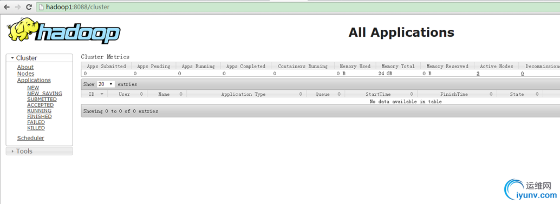Filter applications by NEW state
Screen dimensions: 560x204
[x=33, y=88]
